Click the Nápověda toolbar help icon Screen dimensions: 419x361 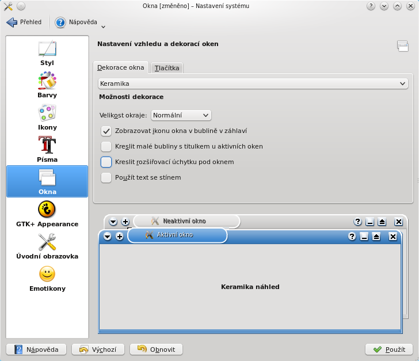tap(60, 22)
